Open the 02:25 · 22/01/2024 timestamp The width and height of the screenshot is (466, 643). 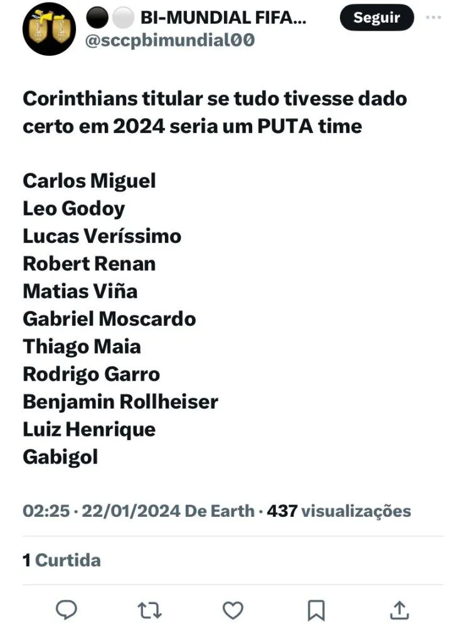click(x=102, y=511)
